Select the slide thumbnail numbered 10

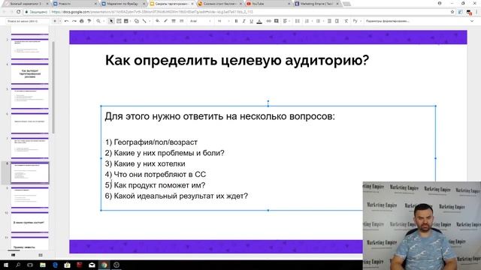[30, 222]
